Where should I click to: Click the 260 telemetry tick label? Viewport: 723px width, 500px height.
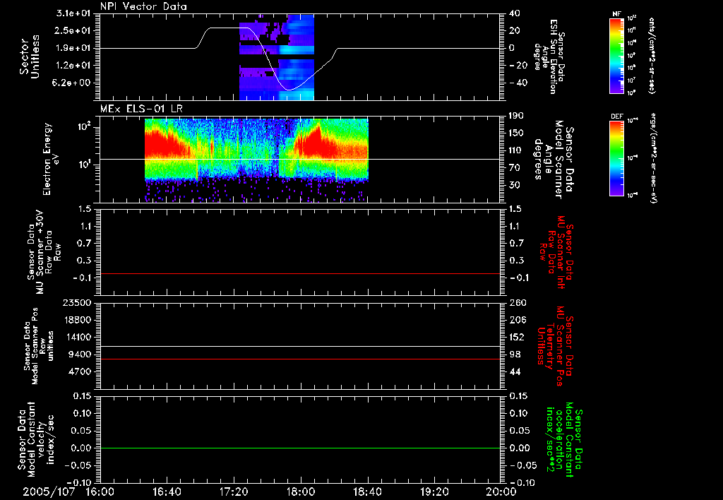coord(517,303)
